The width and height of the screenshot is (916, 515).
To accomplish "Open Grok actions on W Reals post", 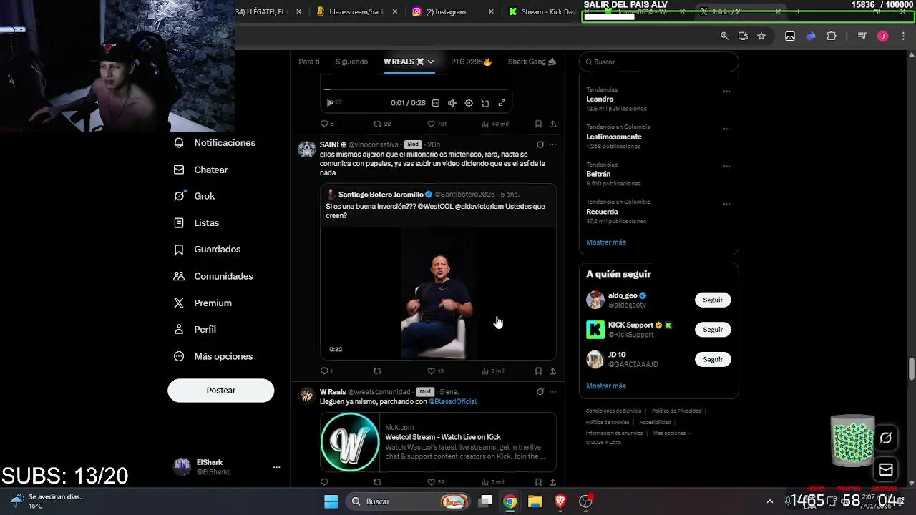I will tap(540, 392).
